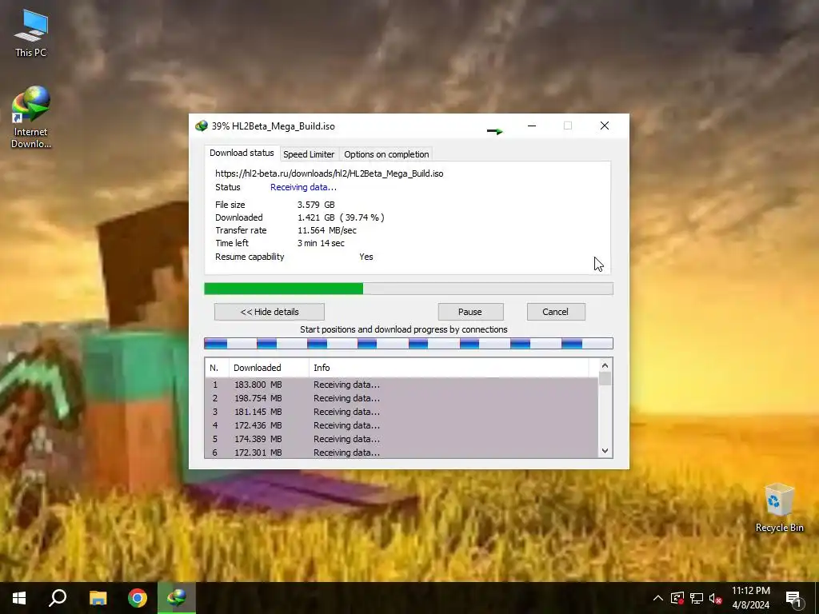Viewport: 819px width, 614px height.
Task: Click the connection list scroll up arrow
Action: [605, 365]
